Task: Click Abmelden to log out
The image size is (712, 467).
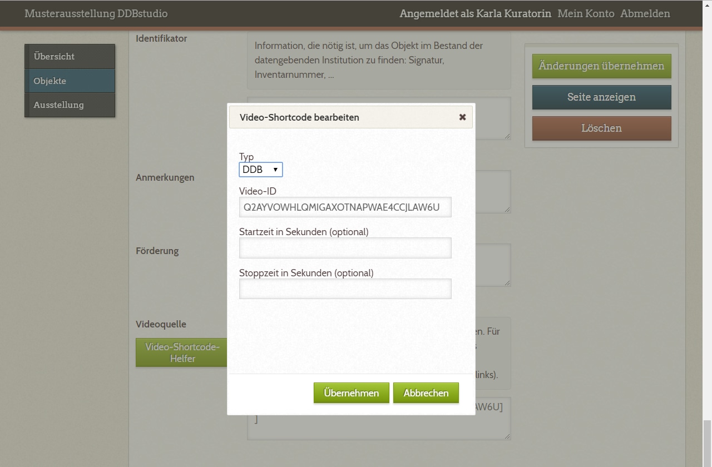Action: tap(645, 13)
